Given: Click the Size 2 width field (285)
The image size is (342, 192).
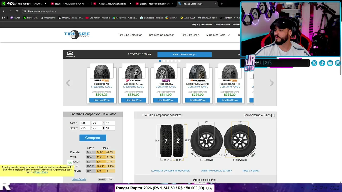Looking at the screenshot, I should [x=85, y=128].
